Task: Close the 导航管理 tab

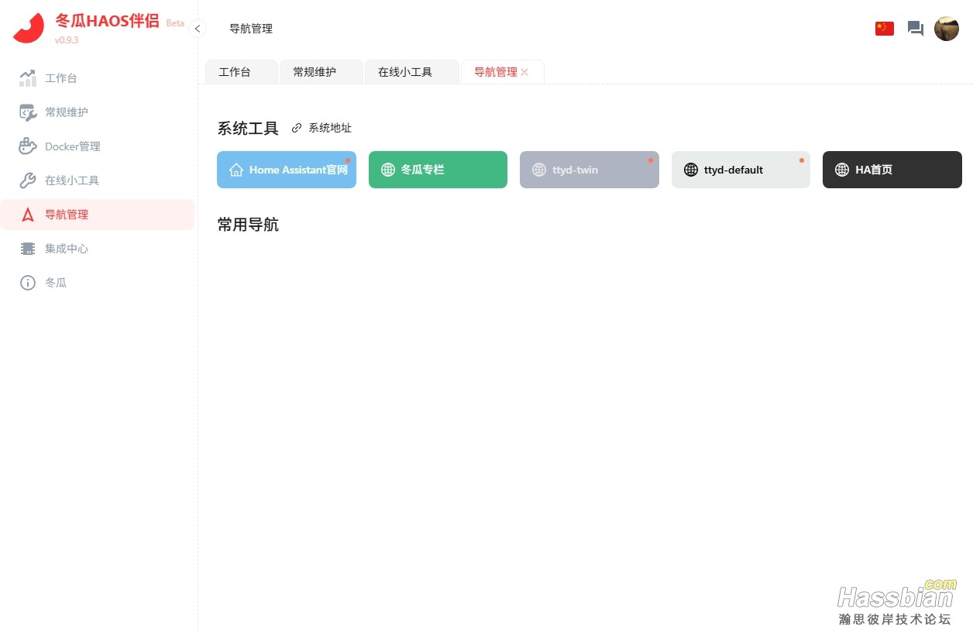Action: [x=524, y=72]
